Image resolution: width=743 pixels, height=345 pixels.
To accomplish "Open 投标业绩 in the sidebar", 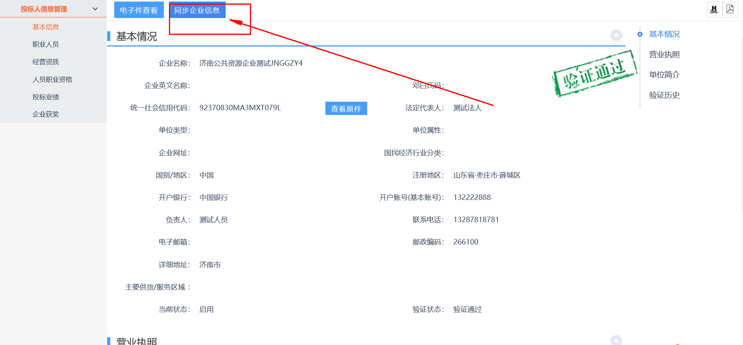I will (x=46, y=97).
